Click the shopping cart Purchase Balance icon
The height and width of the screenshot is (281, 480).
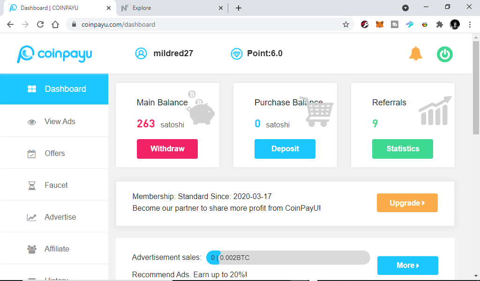[x=317, y=111]
